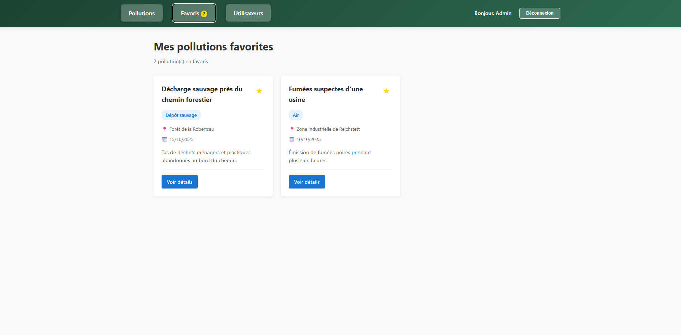Select the title Fumées suspectes d'une usine

tap(326, 94)
